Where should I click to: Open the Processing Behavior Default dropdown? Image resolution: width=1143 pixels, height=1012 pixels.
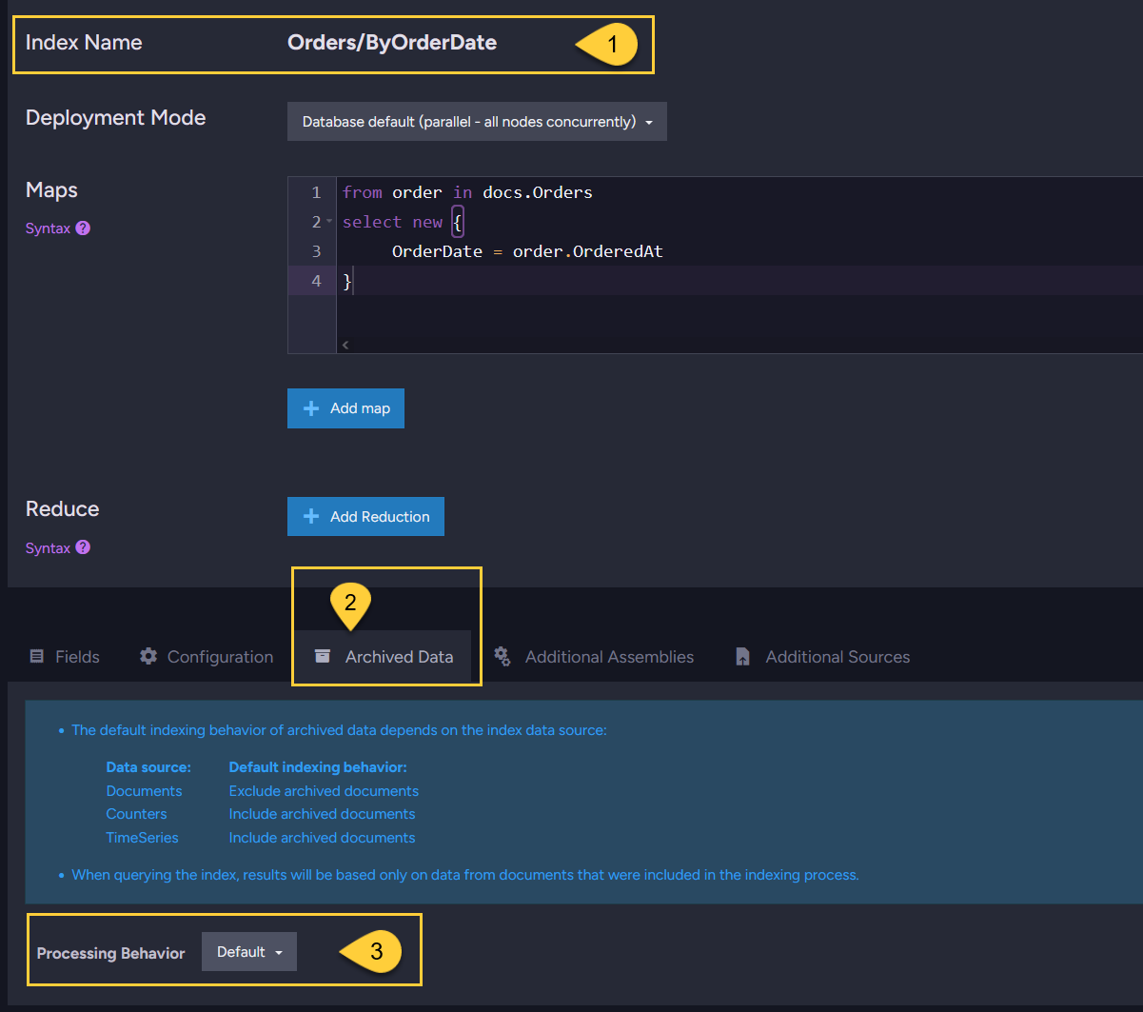coord(249,952)
